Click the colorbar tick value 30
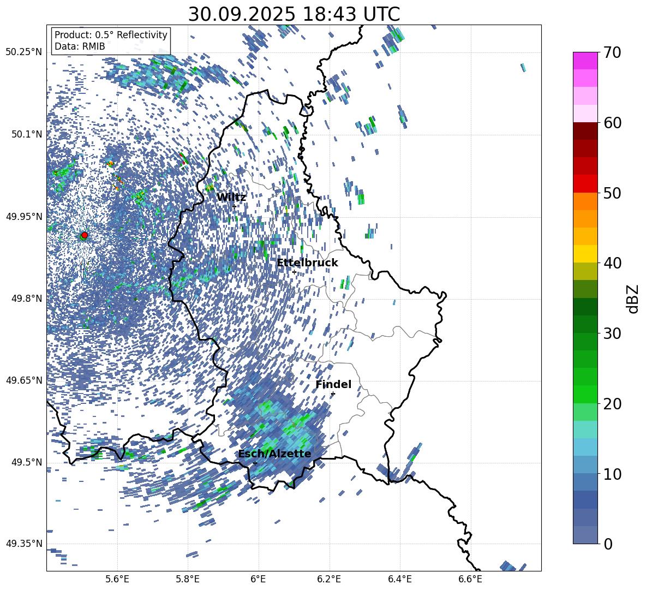 point(612,333)
